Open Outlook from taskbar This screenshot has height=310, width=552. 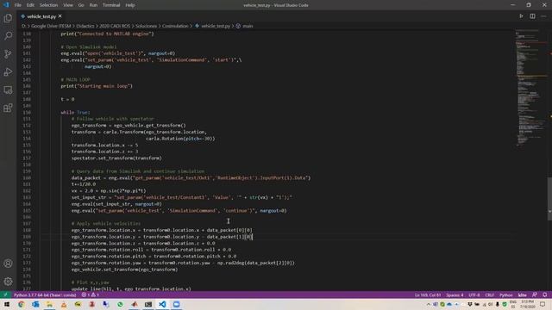[35, 304]
